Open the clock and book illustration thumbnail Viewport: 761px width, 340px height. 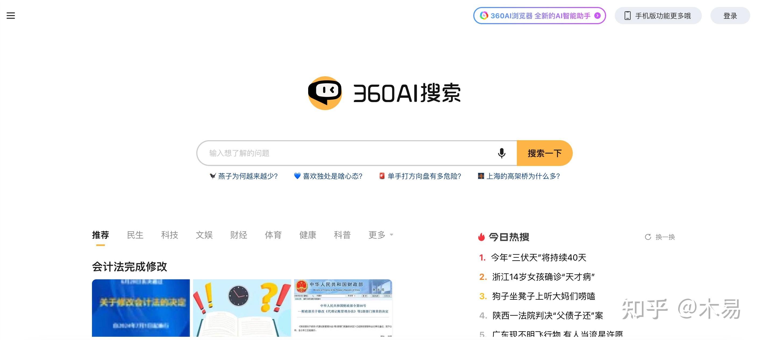pos(242,308)
